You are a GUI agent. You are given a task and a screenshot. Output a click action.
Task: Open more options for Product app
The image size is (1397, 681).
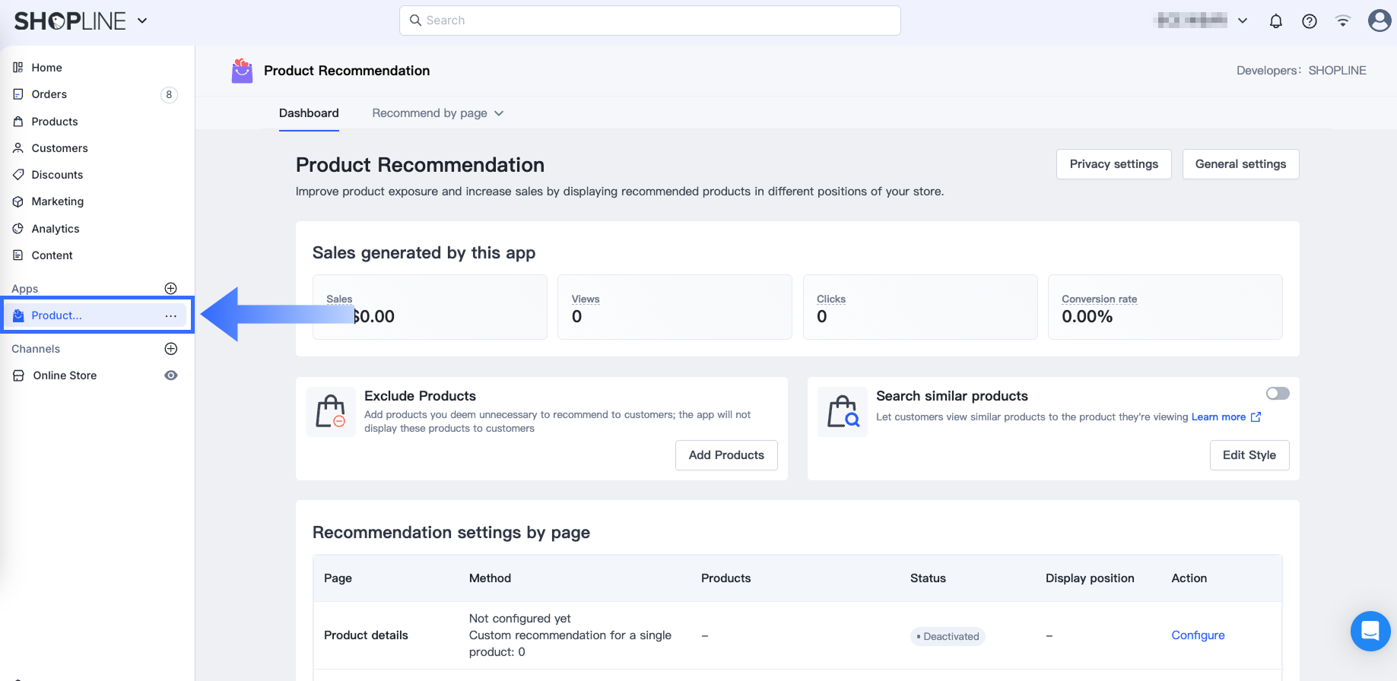[171, 315]
